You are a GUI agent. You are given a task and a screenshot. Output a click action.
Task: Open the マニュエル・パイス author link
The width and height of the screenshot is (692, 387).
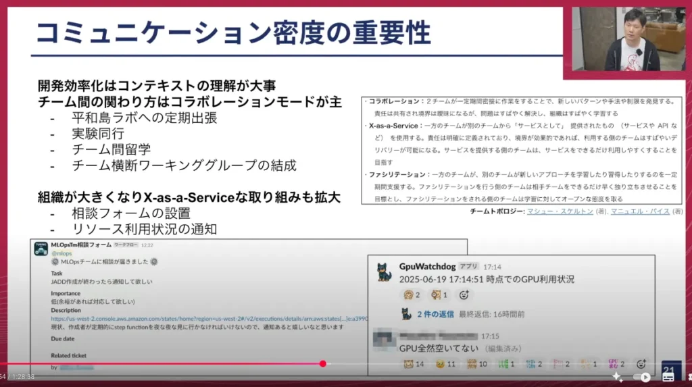click(639, 211)
